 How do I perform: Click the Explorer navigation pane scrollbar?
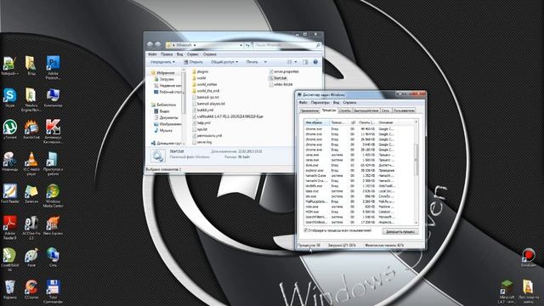[184, 107]
